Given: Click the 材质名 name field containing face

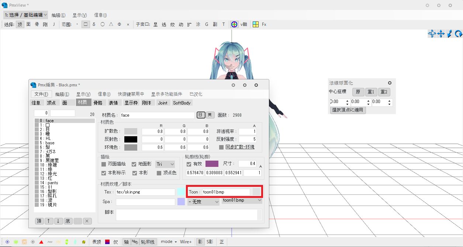Looking at the screenshot, I should tap(157, 115).
